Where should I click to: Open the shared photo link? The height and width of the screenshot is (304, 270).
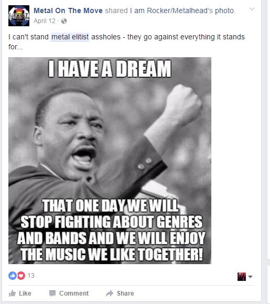click(x=224, y=11)
